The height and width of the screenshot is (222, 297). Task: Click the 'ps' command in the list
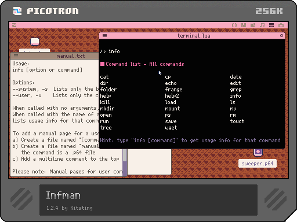pos(168,115)
